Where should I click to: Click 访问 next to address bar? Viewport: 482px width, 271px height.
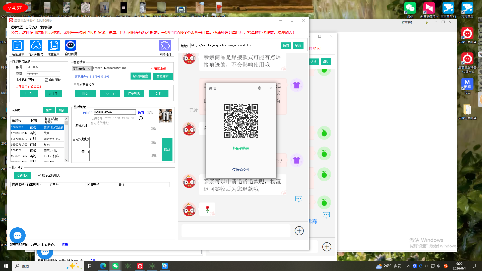click(286, 46)
